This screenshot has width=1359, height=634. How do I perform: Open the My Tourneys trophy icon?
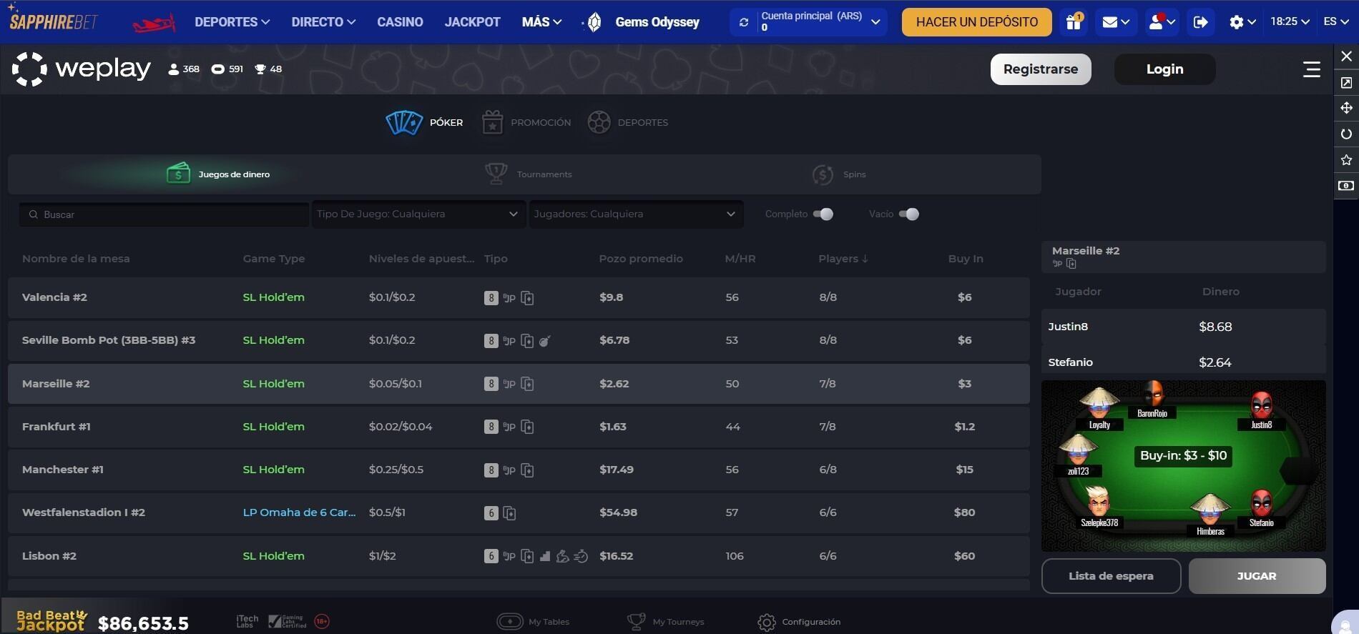tap(636, 621)
